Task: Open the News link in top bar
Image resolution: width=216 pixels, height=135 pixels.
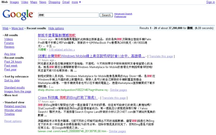Action: coord(43,2)
